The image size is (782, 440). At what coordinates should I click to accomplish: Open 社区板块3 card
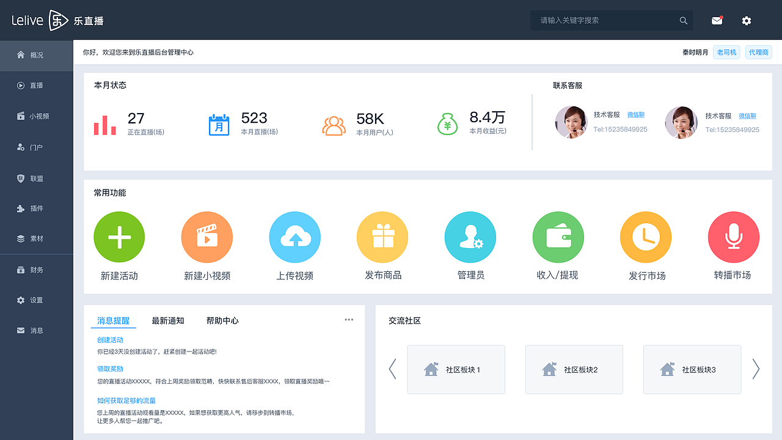coord(692,370)
